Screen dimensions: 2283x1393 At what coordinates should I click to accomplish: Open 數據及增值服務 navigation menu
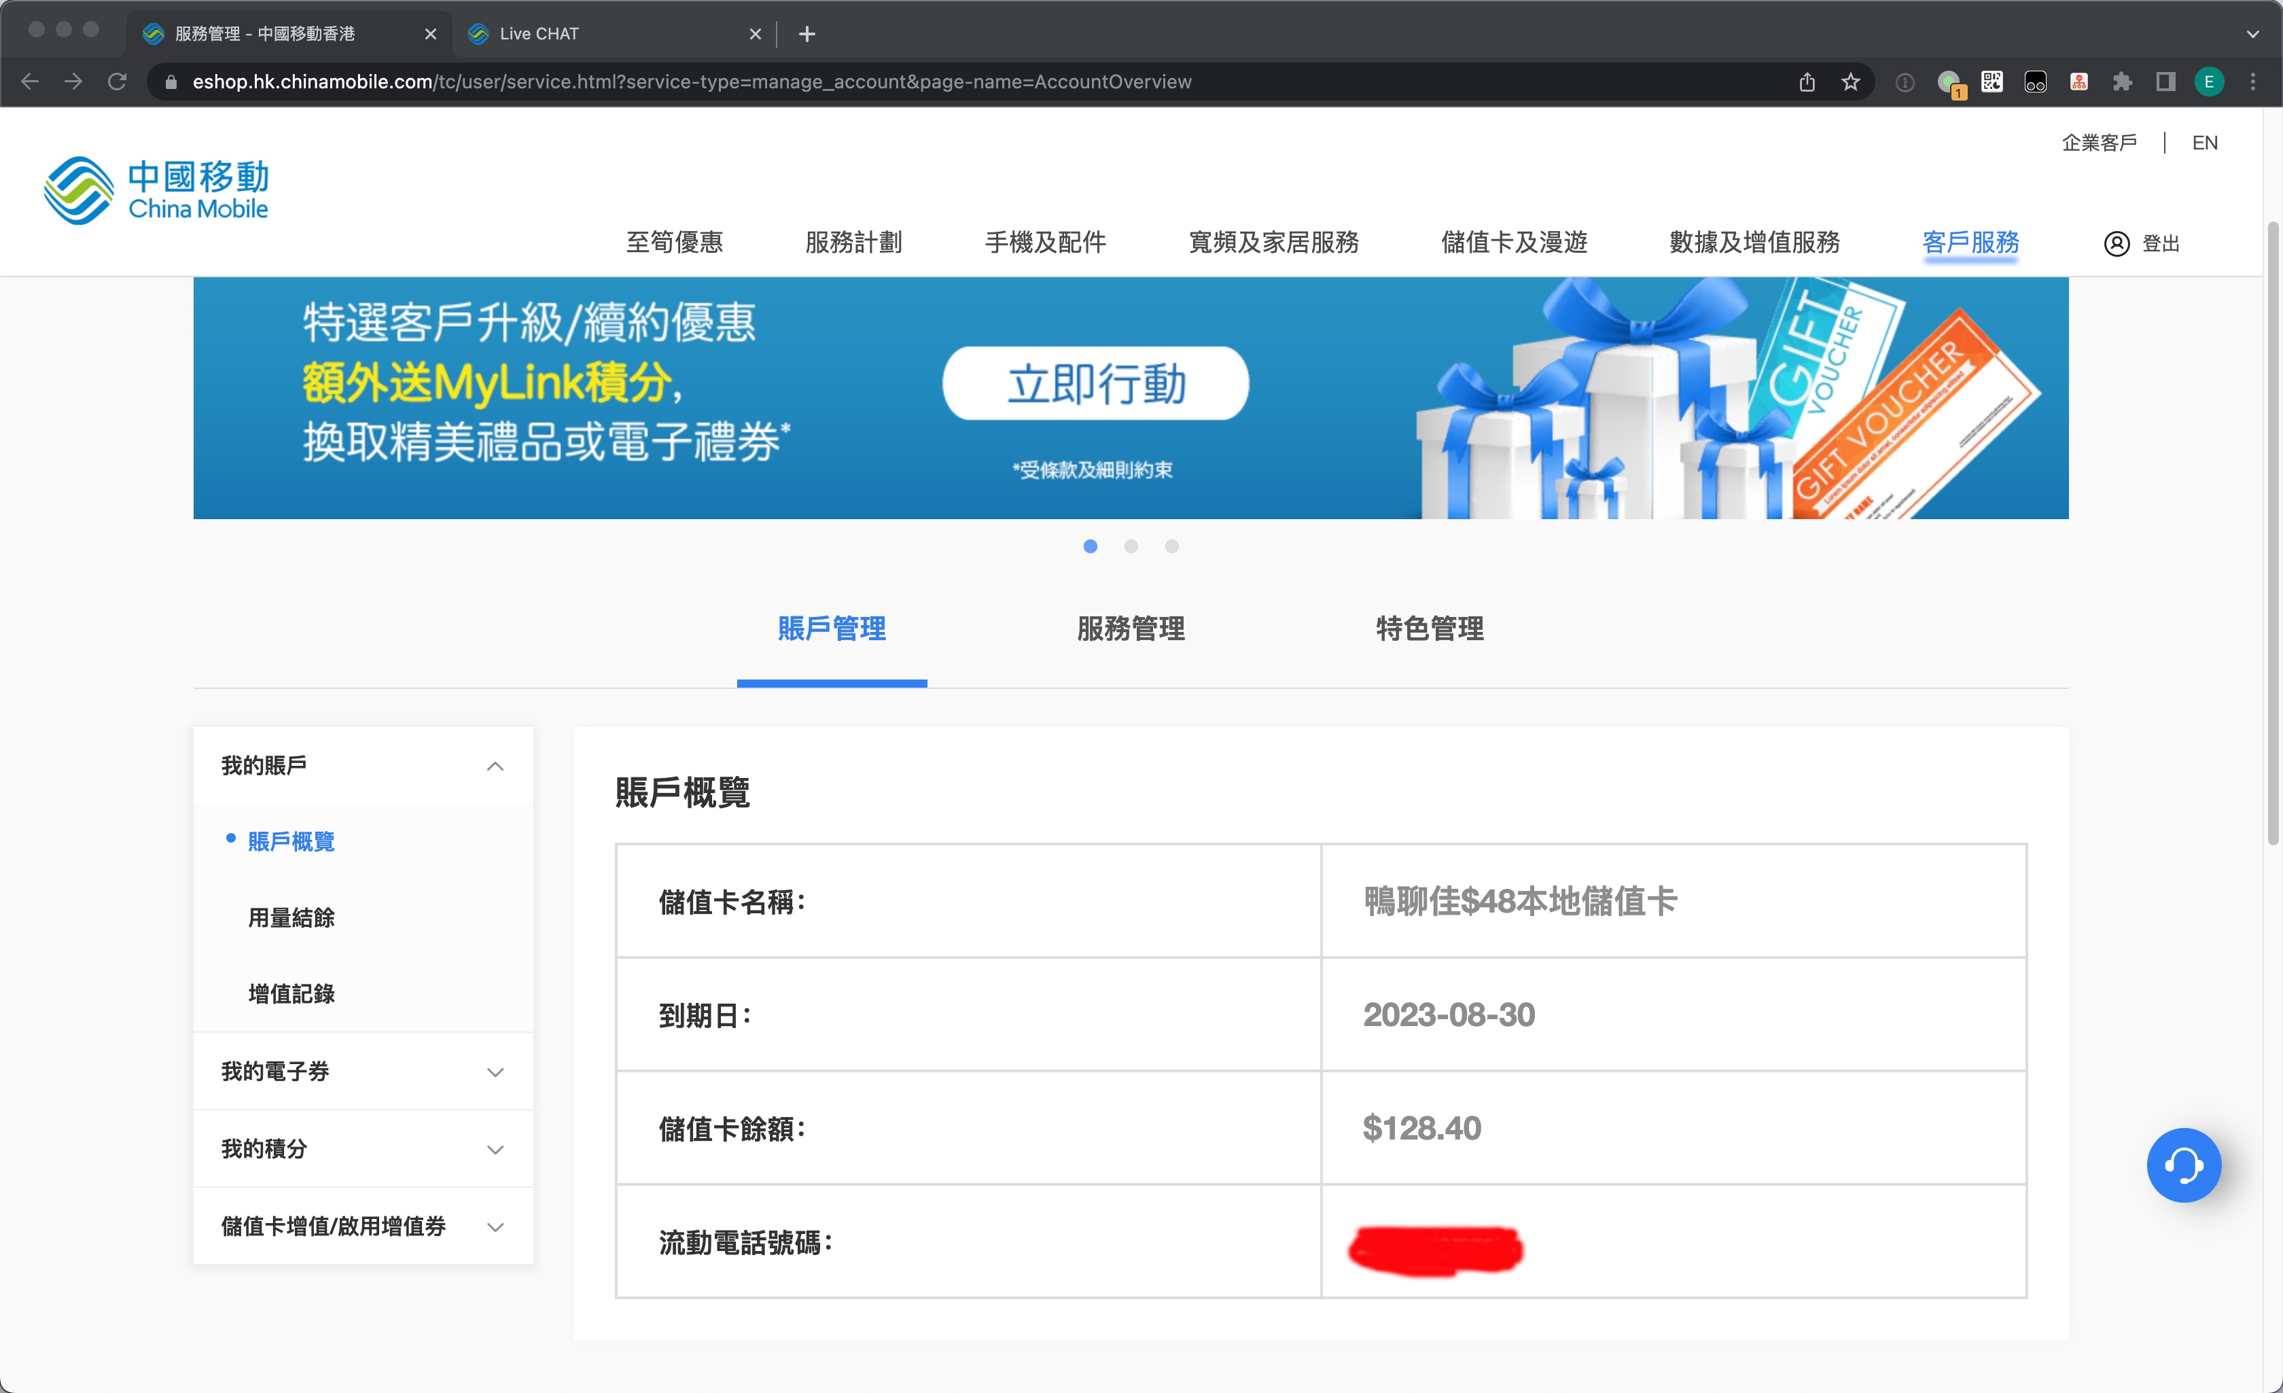pyautogui.click(x=1755, y=243)
